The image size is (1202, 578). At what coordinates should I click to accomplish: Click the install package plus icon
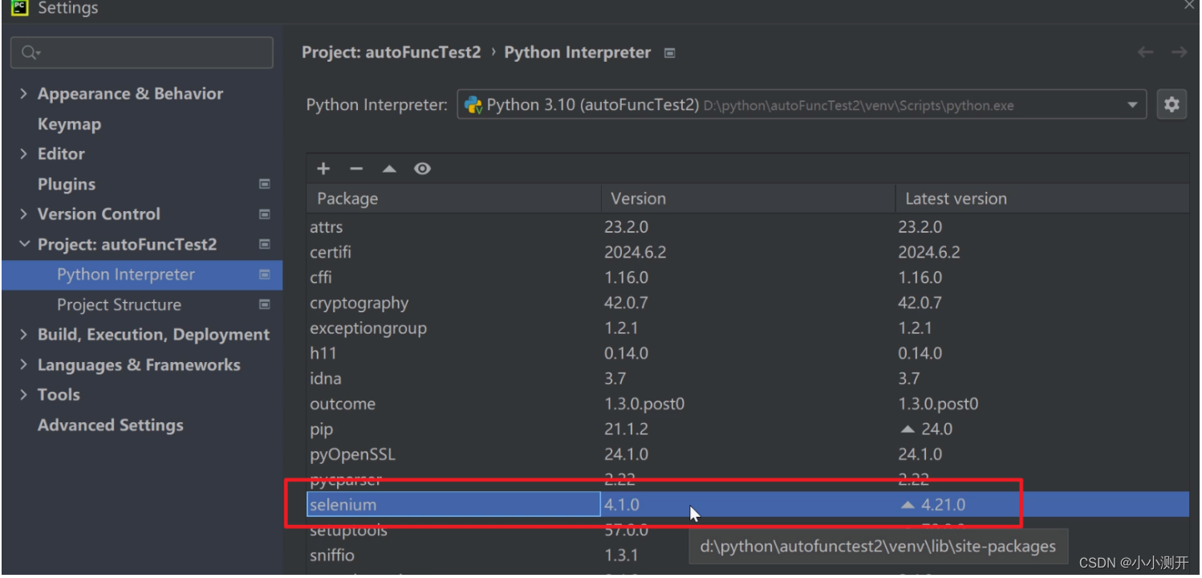pos(323,169)
